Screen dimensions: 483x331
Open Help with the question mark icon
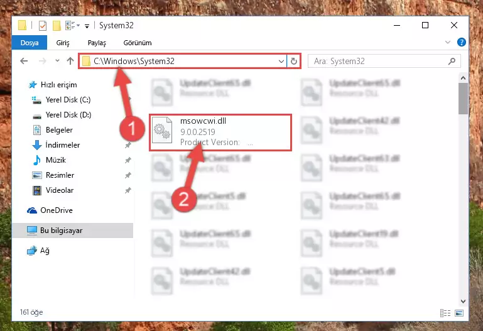(x=461, y=42)
